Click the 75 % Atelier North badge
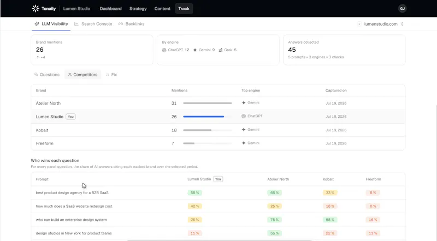 pyautogui.click(x=275, y=220)
